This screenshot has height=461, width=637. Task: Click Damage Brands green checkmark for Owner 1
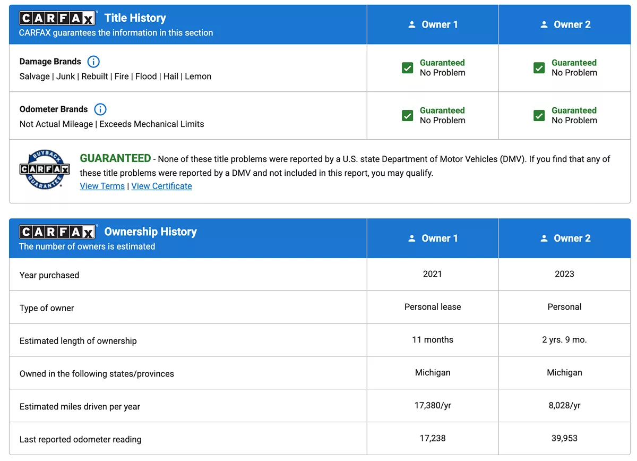click(408, 68)
